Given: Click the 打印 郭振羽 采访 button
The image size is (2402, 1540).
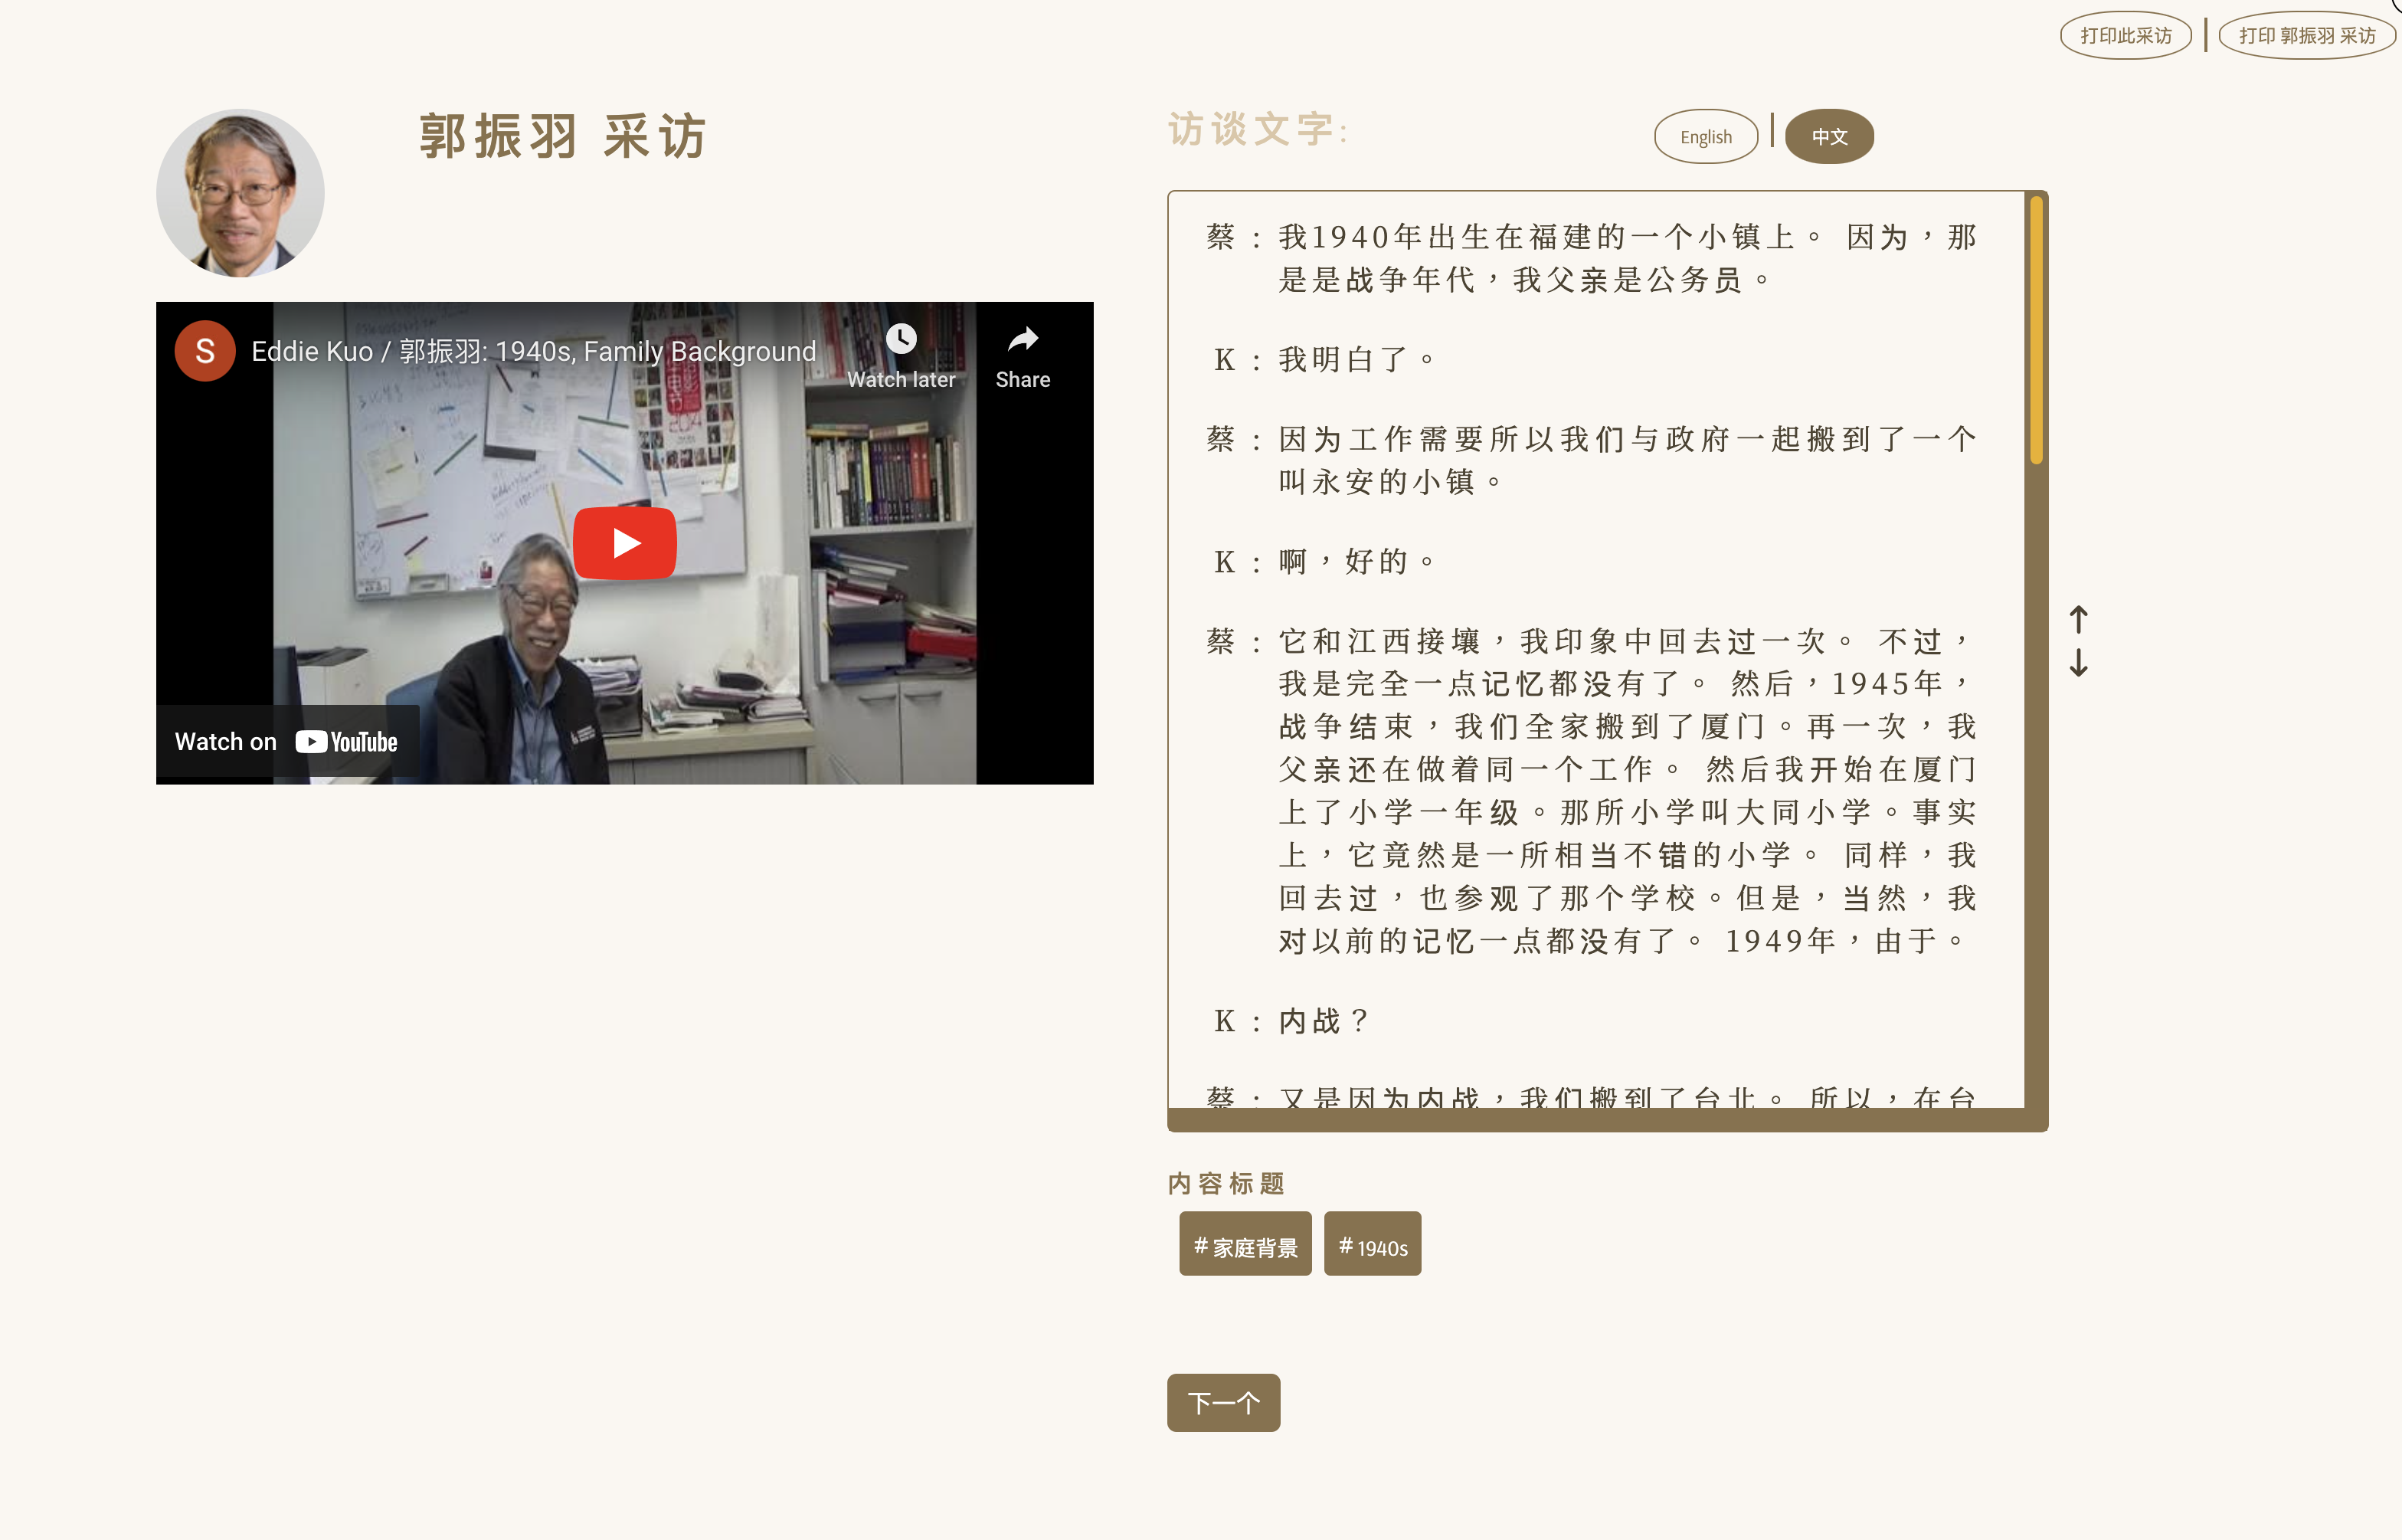Looking at the screenshot, I should tap(2306, 36).
